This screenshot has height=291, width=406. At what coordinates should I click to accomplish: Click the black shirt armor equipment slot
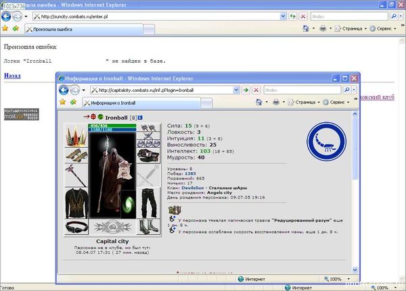pos(76,203)
